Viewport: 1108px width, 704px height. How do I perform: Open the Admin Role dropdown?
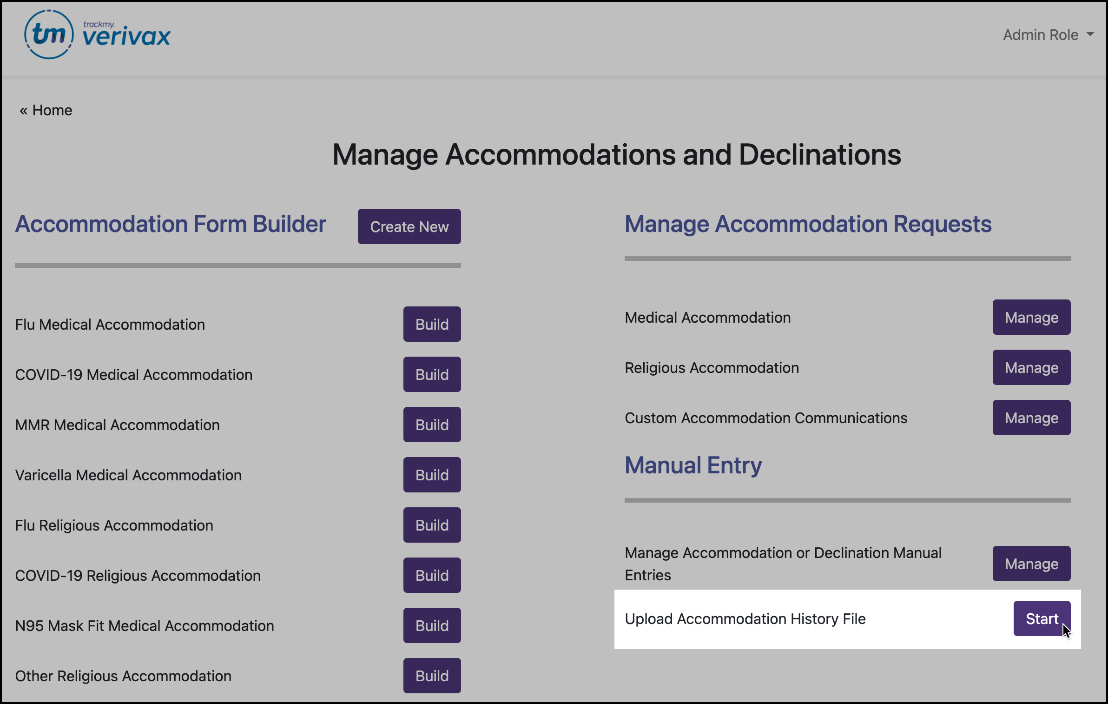(1041, 34)
